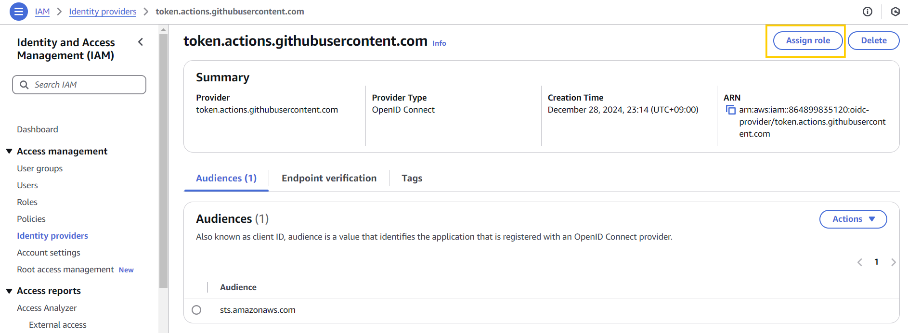
Task: Go to next audiences page arrow
Action: coord(893,262)
